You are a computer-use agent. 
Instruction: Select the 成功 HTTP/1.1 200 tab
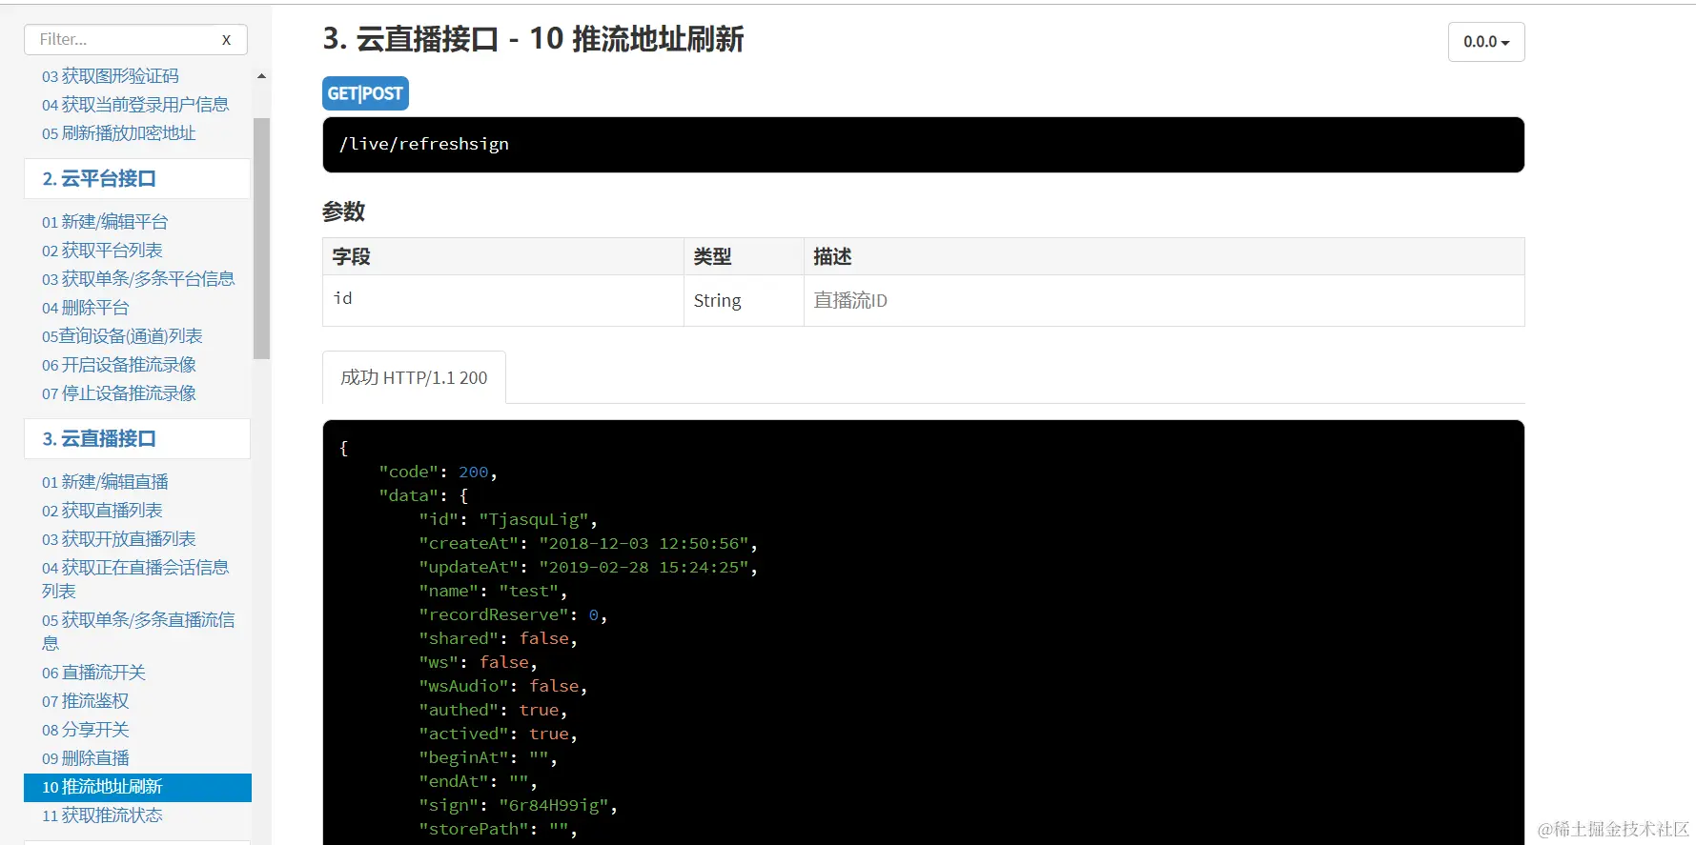[414, 377]
